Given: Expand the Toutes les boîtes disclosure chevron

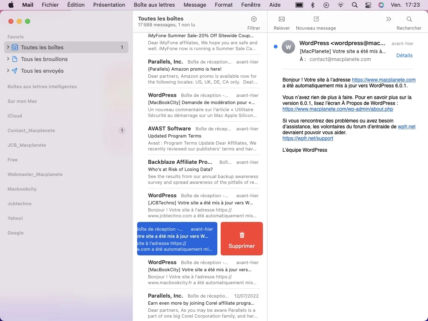Looking at the screenshot, I should click(x=8, y=47).
